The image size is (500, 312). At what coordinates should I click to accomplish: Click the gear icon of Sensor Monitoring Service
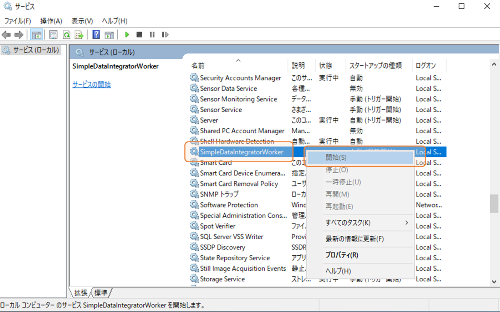point(194,99)
